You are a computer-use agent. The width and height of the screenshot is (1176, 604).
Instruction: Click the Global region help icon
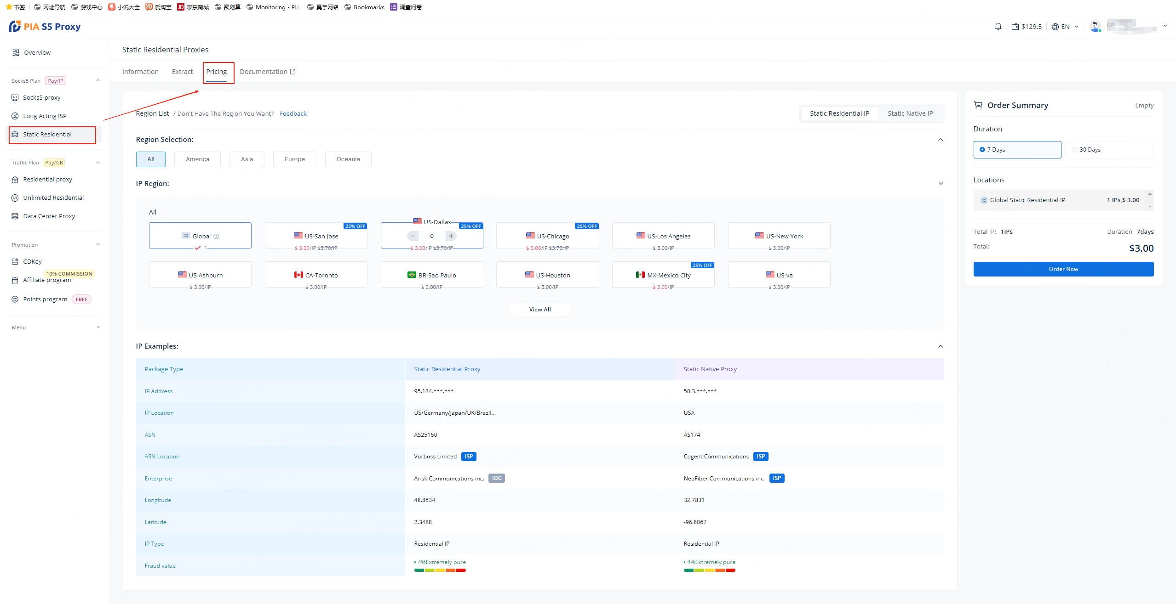[216, 237]
